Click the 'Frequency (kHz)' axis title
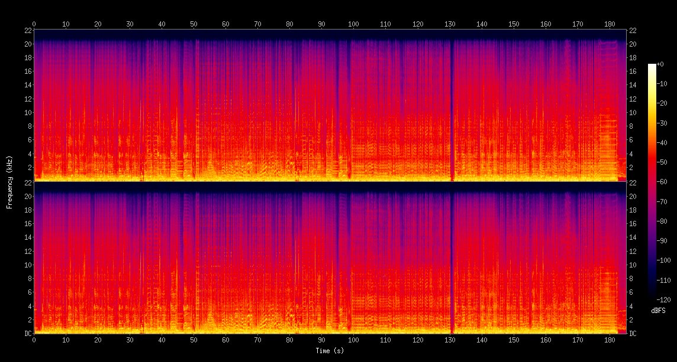The image size is (677, 362). [x=9, y=181]
